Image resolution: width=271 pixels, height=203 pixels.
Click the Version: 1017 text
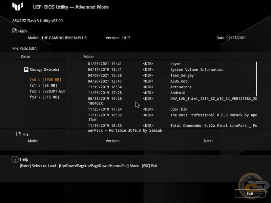[118, 38]
